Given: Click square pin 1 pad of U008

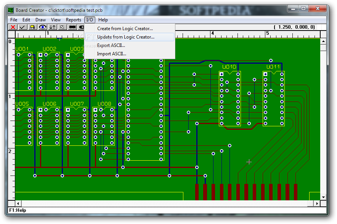Looking at the screenshot, I should pos(95,110).
